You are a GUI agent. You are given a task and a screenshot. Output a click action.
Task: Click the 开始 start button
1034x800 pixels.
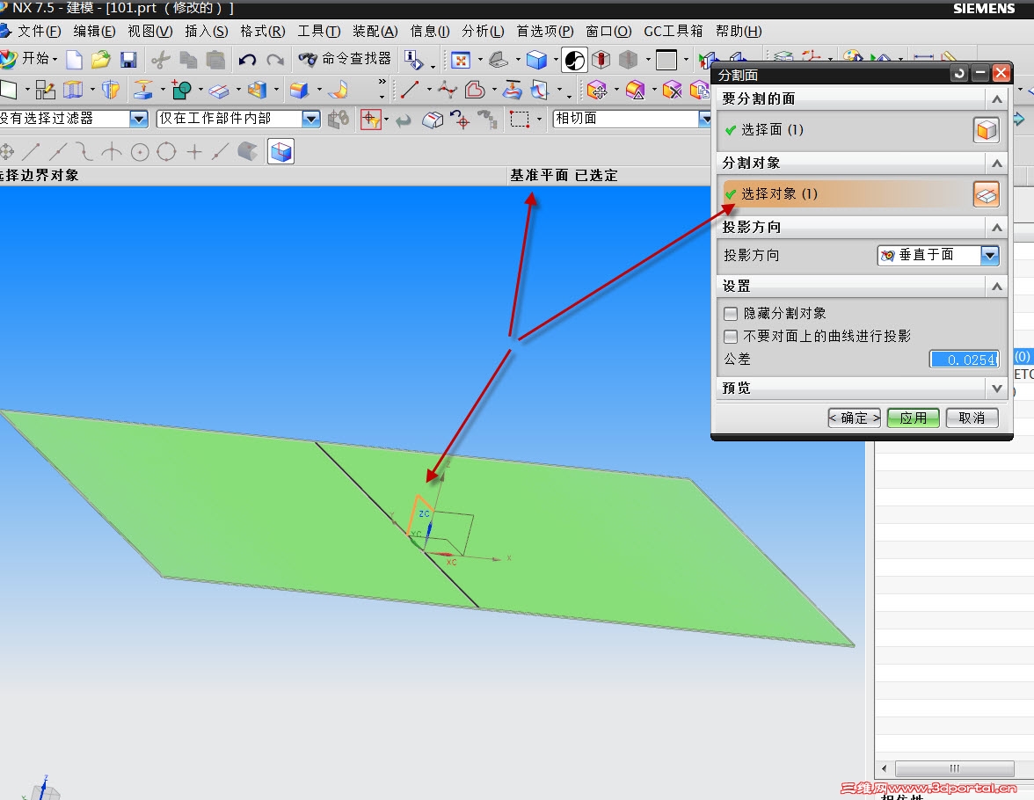point(29,60)
